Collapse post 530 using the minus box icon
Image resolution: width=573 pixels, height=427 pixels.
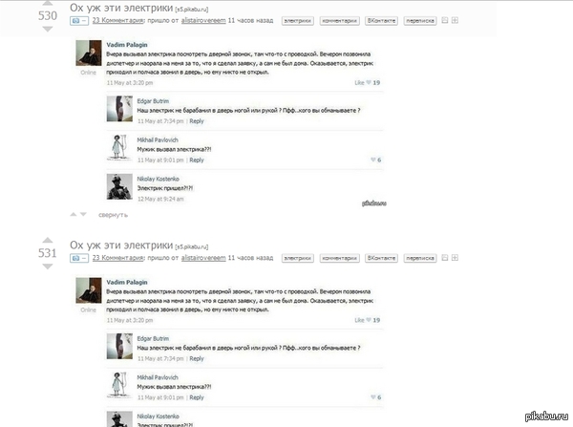[445, 20]
